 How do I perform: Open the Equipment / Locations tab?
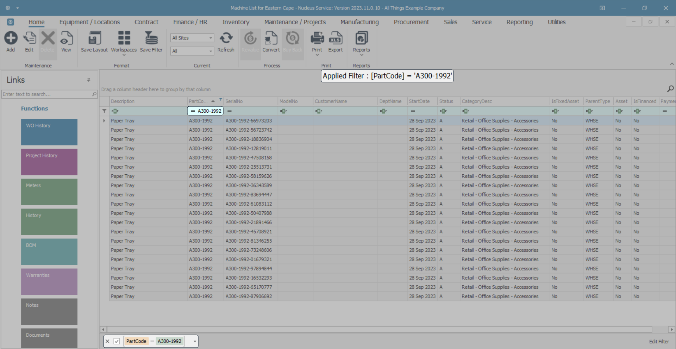pos(89,22)
